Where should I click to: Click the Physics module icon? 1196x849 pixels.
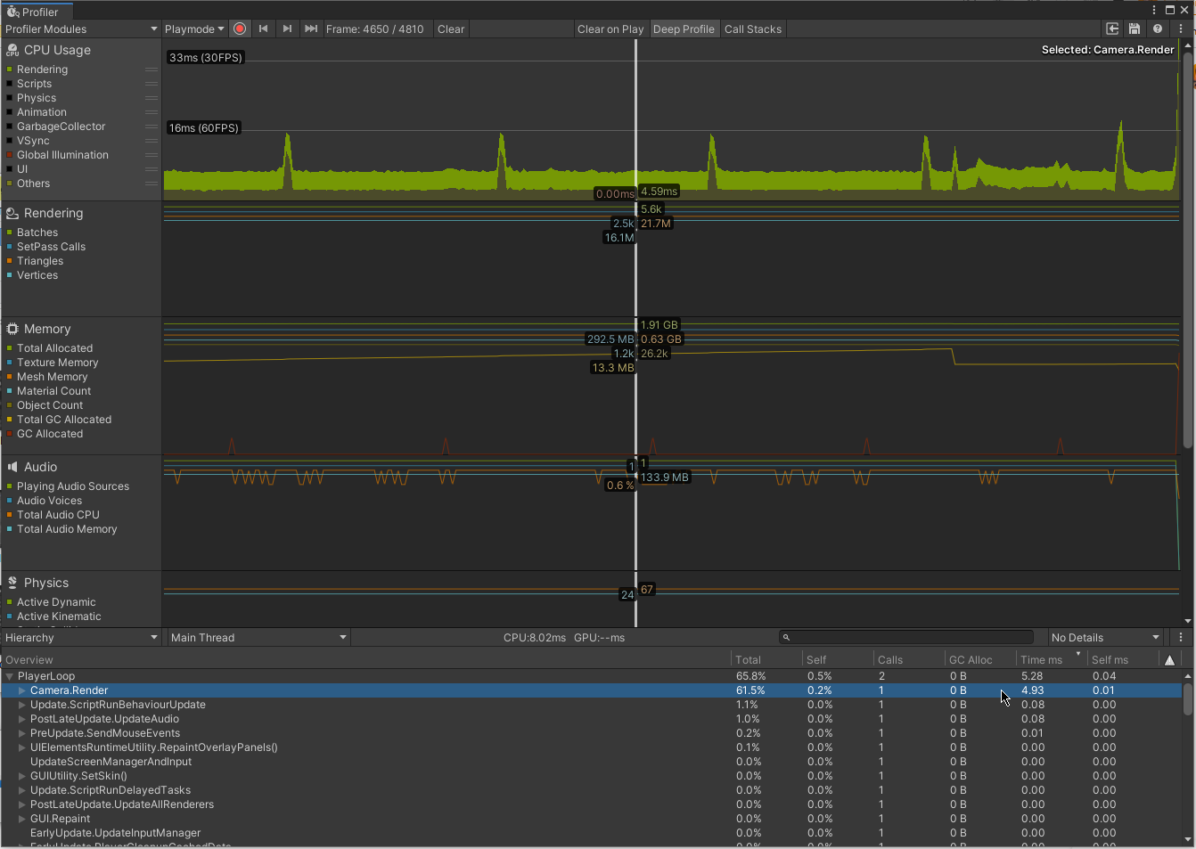(x=12, y=583)
